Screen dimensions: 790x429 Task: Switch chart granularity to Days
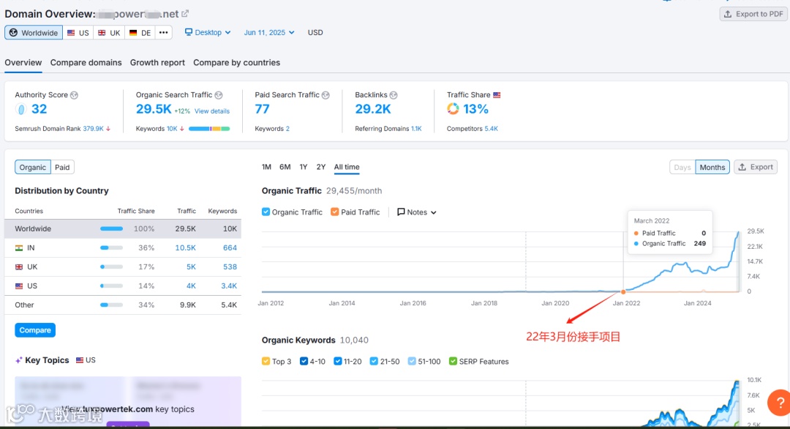[682, 168]
